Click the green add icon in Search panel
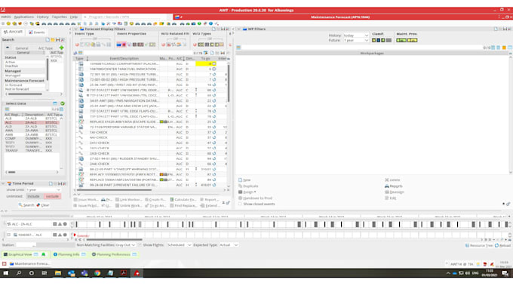 click(62, 48)
